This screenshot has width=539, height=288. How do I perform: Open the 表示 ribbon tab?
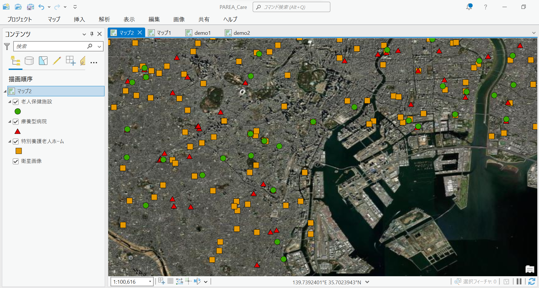(x=129, y=19)
